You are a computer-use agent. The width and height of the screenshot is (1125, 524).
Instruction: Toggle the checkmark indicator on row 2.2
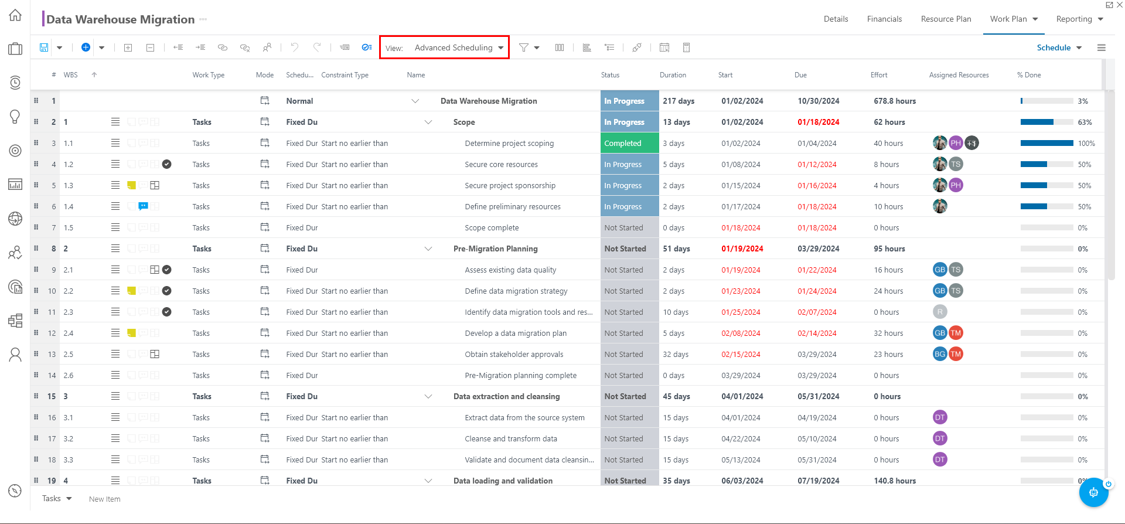tap(167, 291)
